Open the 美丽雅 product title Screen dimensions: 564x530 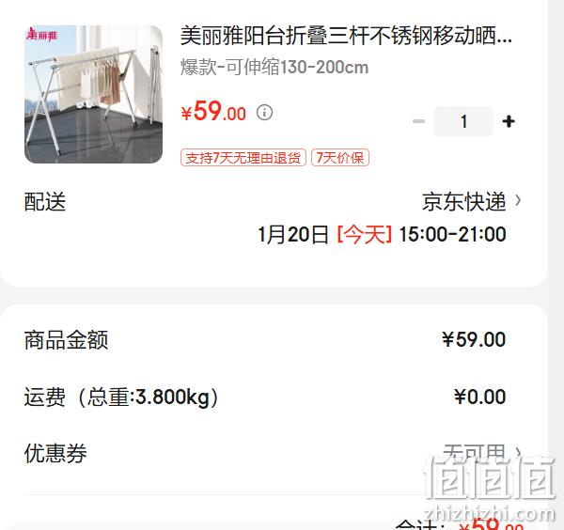point(346,36)
